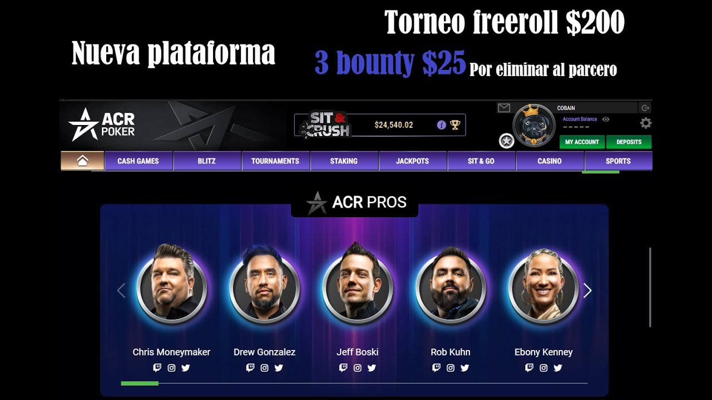Open the Sit & Crush trophy icon

[x=455, y=125]
